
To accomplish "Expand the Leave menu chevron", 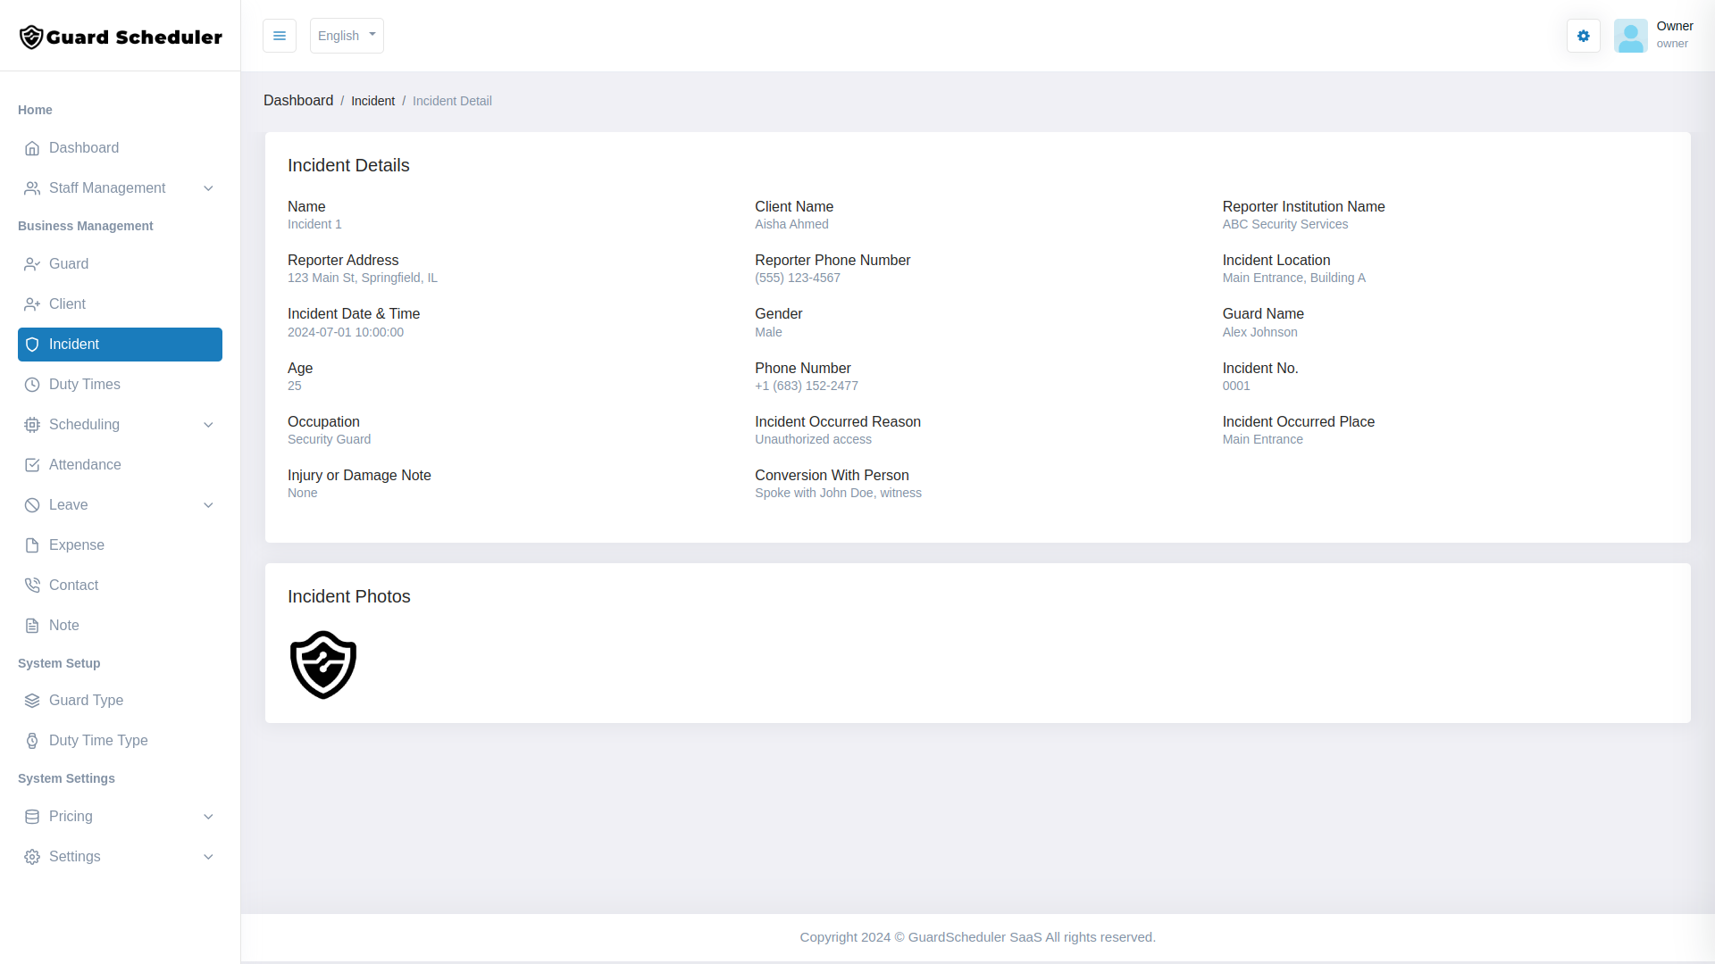I will (x=208, y=504).
